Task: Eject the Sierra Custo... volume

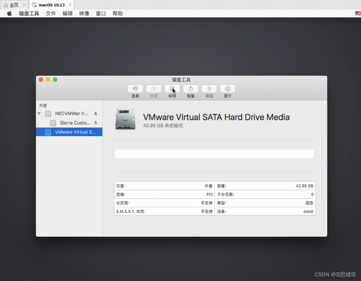Action: point(96,123)
